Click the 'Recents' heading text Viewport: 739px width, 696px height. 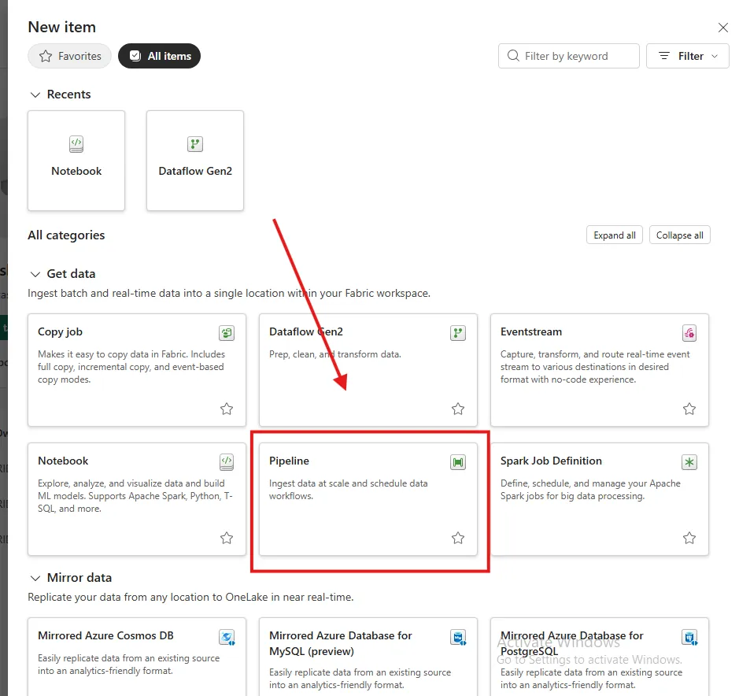point(68,94)
